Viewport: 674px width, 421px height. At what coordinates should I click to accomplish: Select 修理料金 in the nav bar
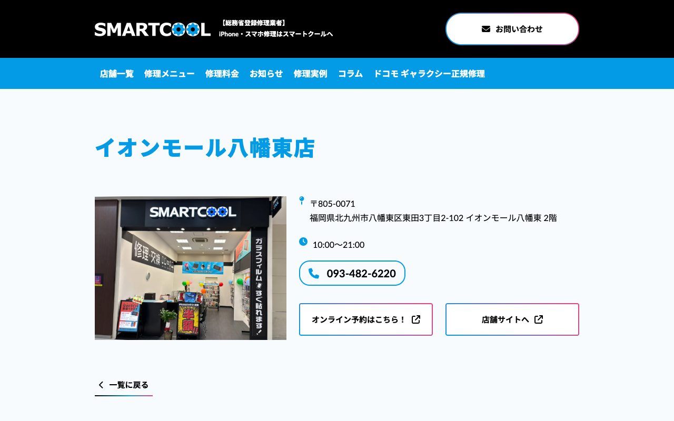pos(222,74)
